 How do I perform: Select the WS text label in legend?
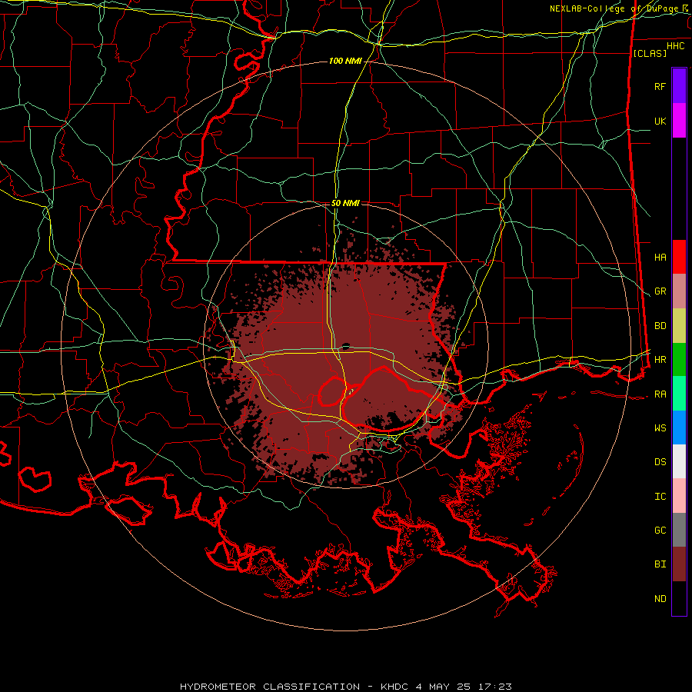click(660, 428)
